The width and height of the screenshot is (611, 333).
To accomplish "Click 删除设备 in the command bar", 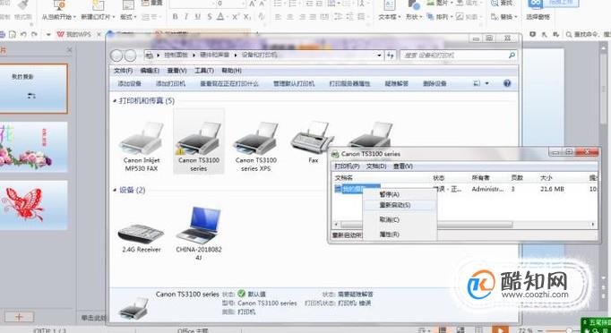I will [435, 84].
